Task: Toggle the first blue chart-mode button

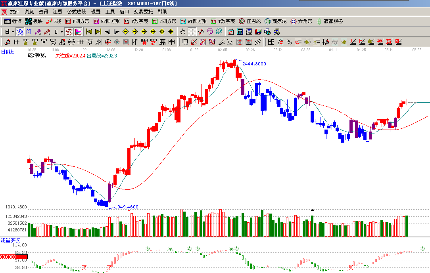Action: pos(19,32)
